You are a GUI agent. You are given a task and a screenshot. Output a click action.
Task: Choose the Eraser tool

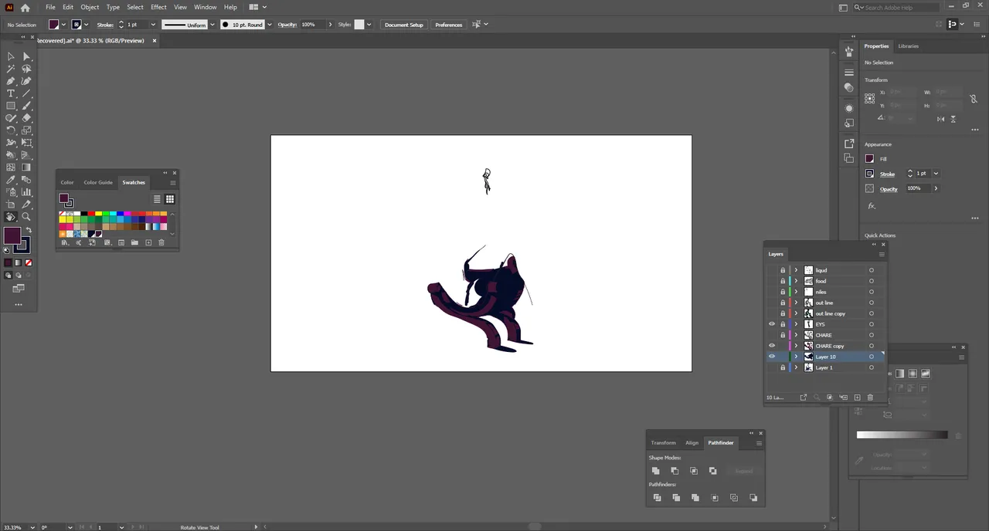tap(26, 118)
